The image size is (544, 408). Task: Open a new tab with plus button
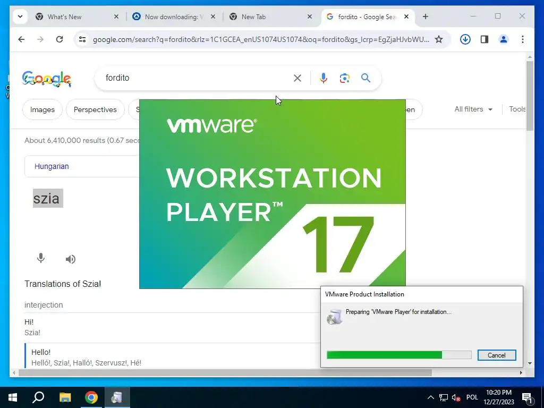click(426, 16)
